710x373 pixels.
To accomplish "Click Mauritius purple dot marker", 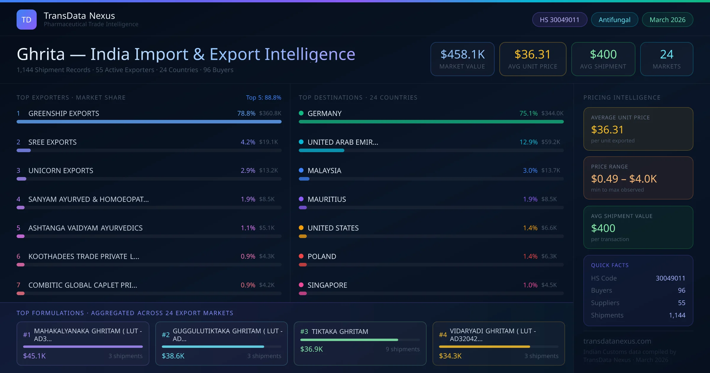I will [x=301, y=199].
